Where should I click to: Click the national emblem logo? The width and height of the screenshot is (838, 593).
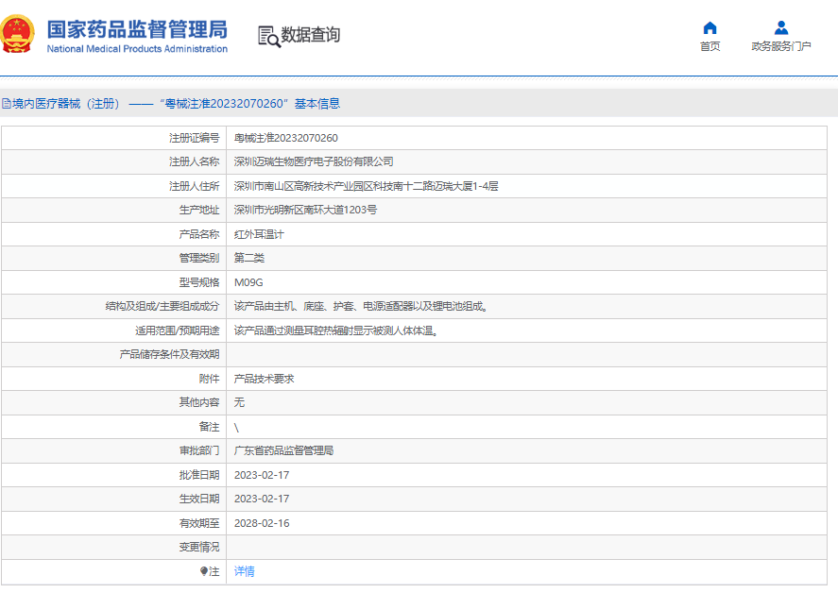pos(17,34)
